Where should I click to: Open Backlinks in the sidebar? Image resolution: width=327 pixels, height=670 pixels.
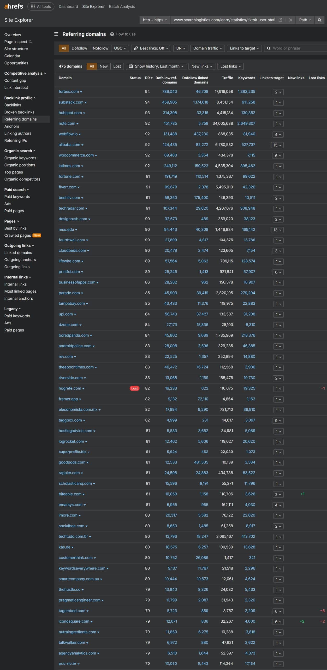[x=13, y=105]
